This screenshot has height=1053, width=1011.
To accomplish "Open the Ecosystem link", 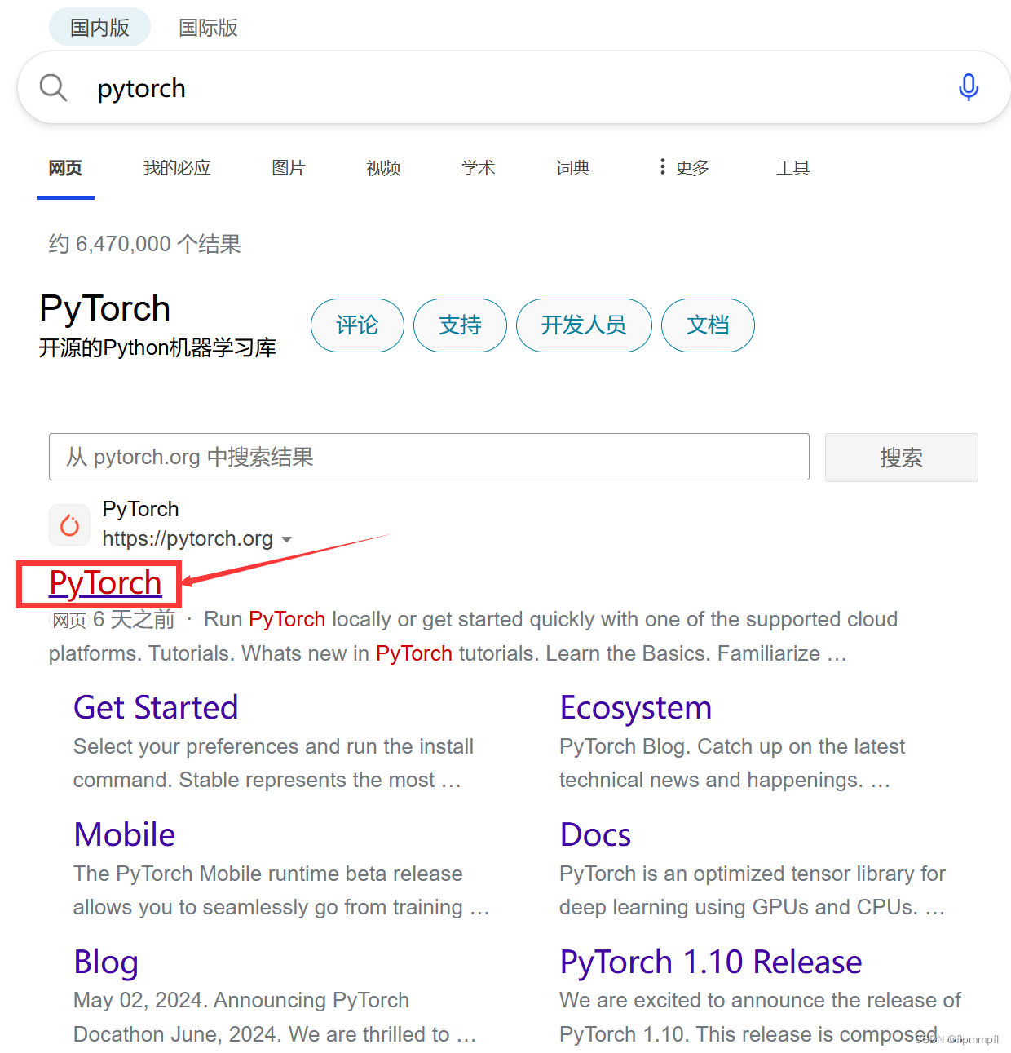I will click(x=636, y=707).
